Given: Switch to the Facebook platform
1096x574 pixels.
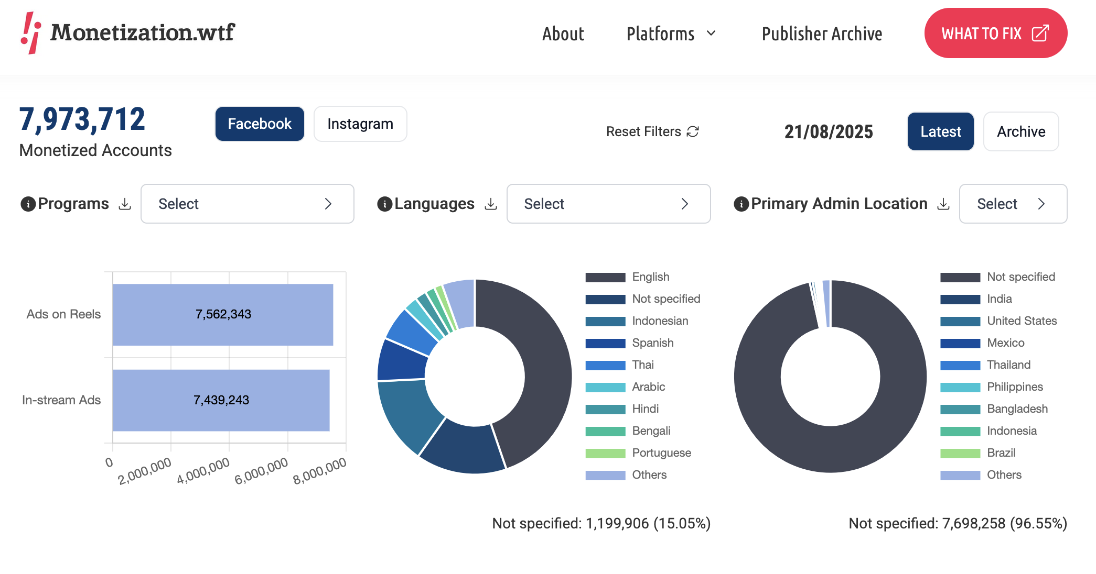Looking at the screenshot, I should point(260,124).
